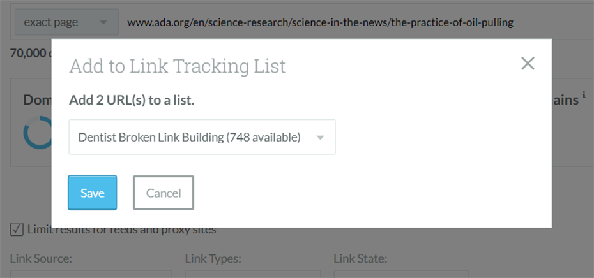Click the blue donut chart under Domain
This screenshot has height=278, width=594.
point(38,133)
